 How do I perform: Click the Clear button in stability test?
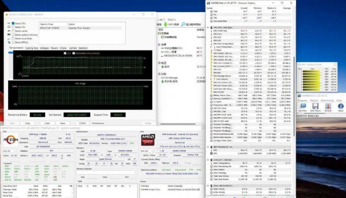click(47, 123)
